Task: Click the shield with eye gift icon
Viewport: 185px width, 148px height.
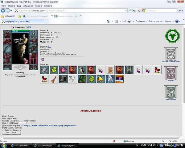Action: point(82,70)
